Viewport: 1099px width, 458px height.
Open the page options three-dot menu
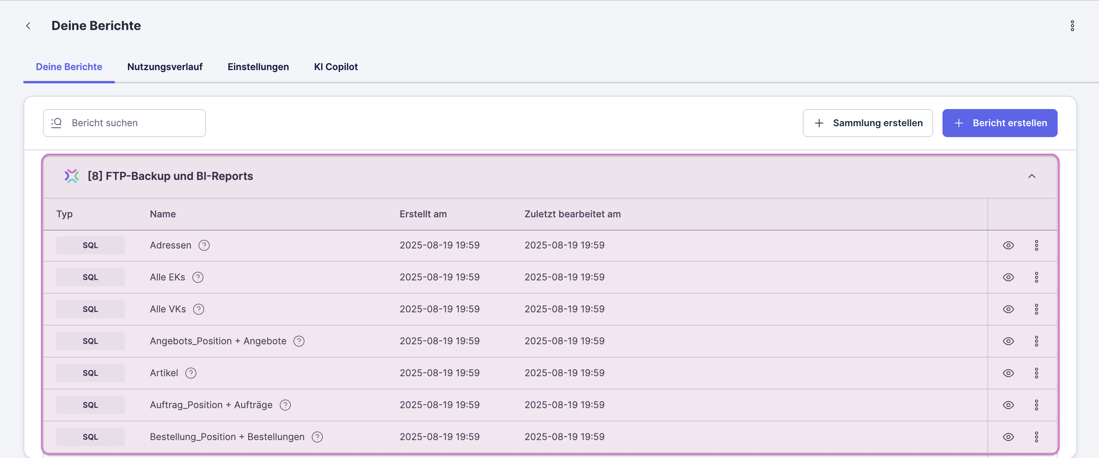(x=1072, y=26)
